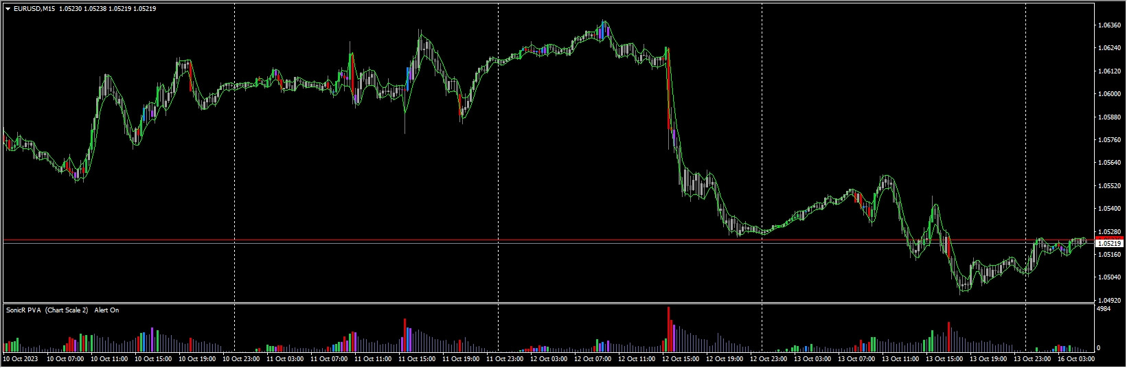Click the 13 Oct 07:00 time label
The height and width of the screenshot is (368, 1127).
(858, 358)
